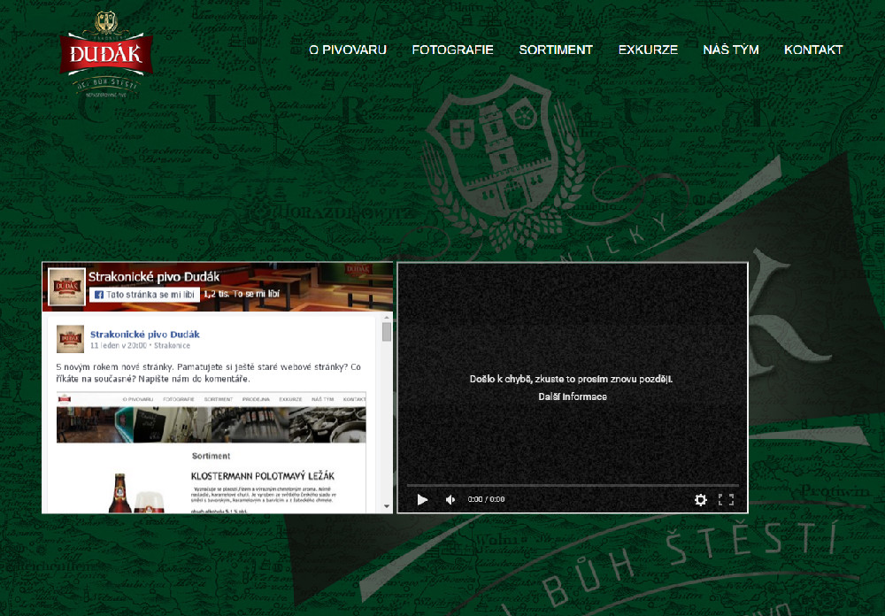
Task: Open the video settings gear
Action: click(x=700, y=500)
